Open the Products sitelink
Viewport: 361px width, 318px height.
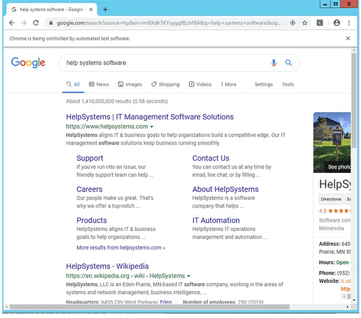click(x=91, y=220)
